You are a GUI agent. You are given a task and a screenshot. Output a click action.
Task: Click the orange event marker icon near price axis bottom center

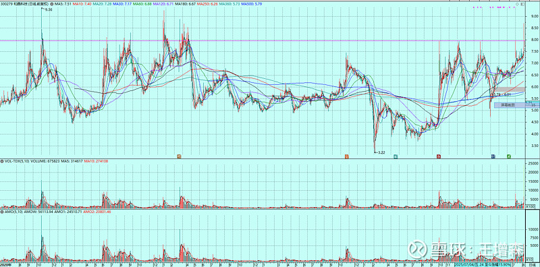pyautogui.click(x=346, y=156)
